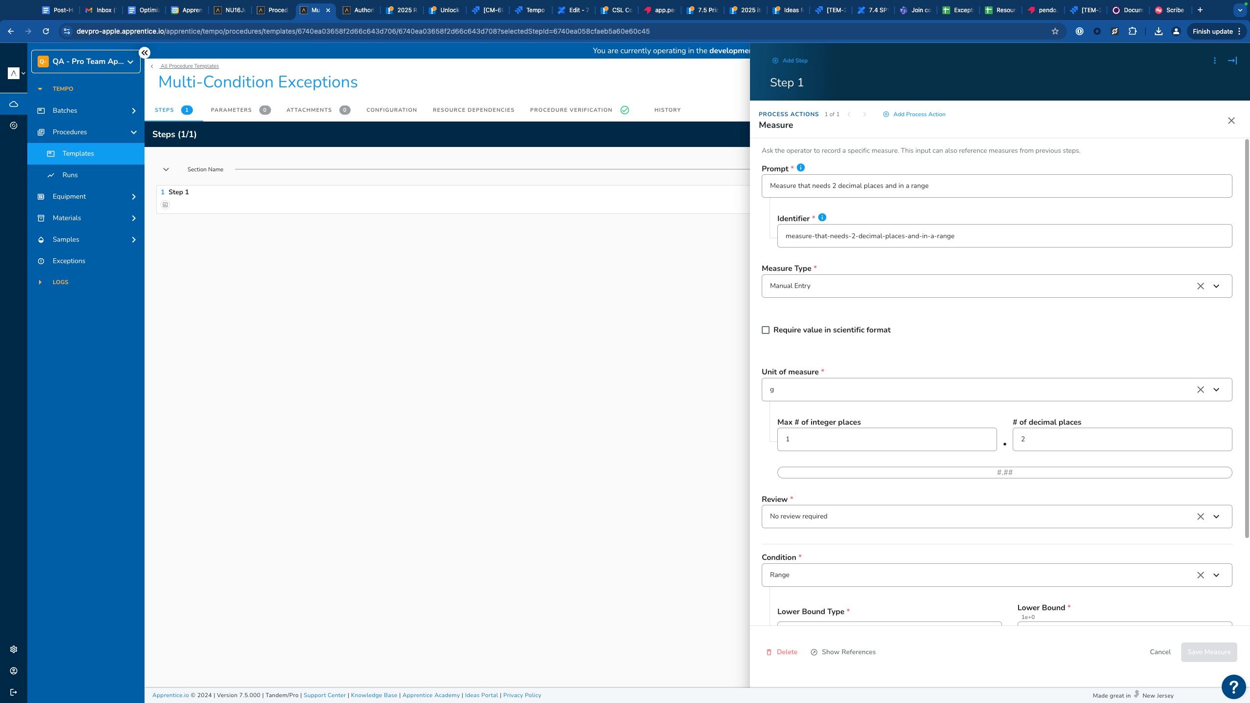Enable Require value in scientific format
The width and height of the screenshot is (1250, 703).
(x=766, y=330)
